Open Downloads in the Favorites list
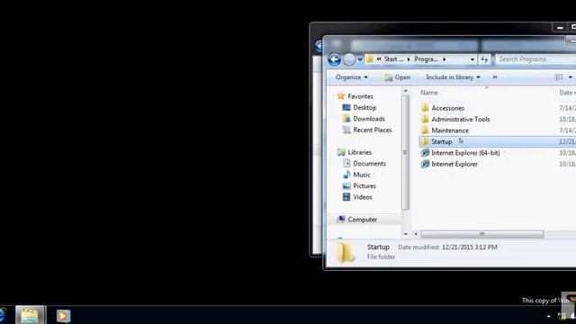 (x=369, y=119)
